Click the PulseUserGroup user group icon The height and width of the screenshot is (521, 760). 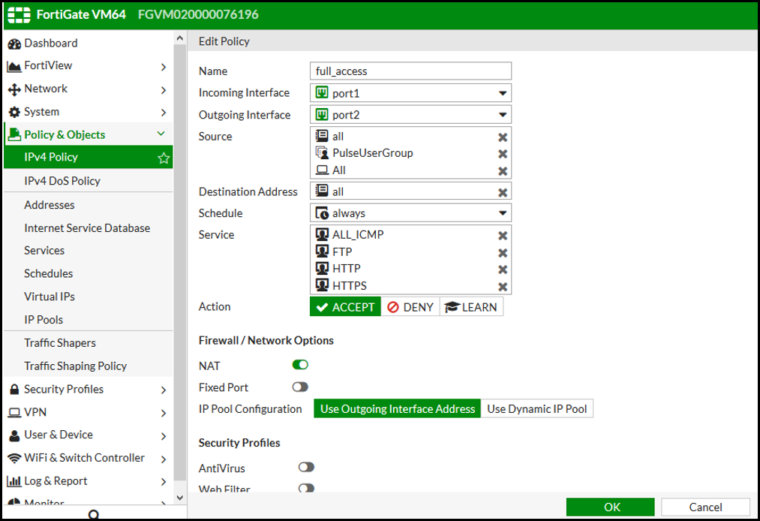coord(322,153)
